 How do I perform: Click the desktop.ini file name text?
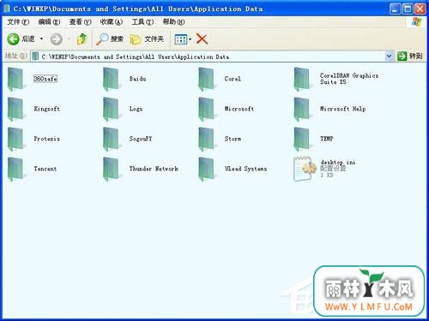(x=338, y=162)
